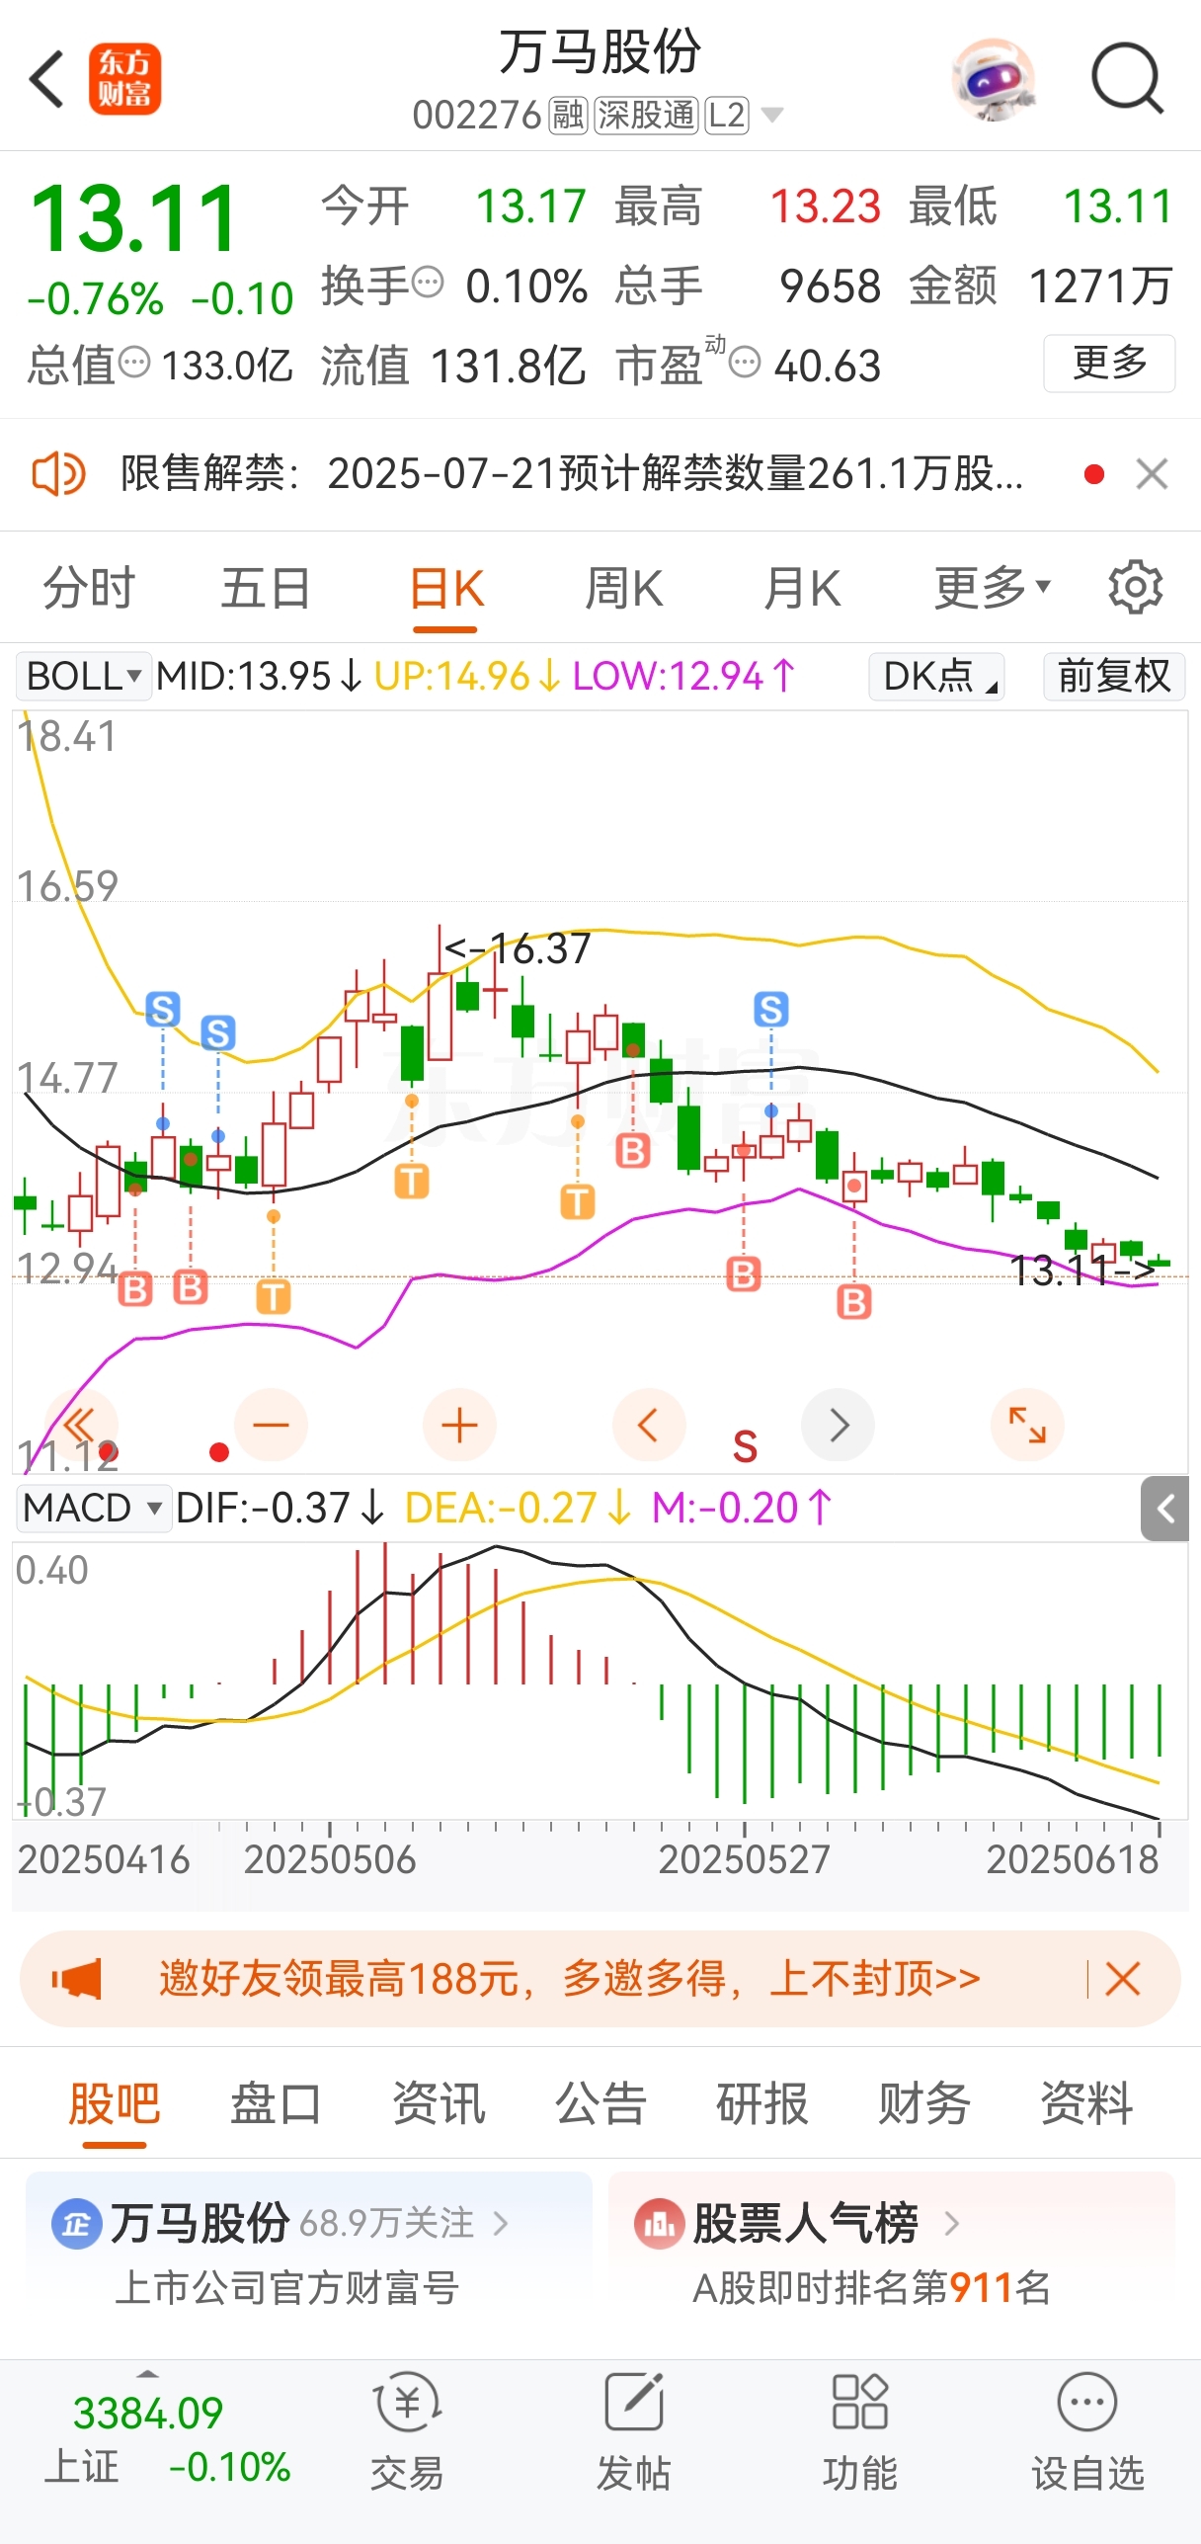Open the 盘口 tab
Screen dimensions: 1201x2544
(277, 2103)
